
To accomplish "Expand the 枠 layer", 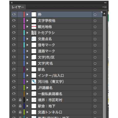I will click(x=27, y=14).
